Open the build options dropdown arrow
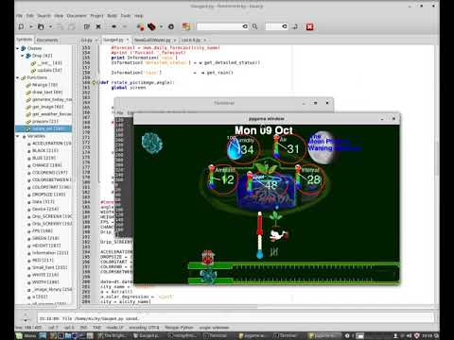The width and height of the screenshot is (454, 340). click(161, 26)
